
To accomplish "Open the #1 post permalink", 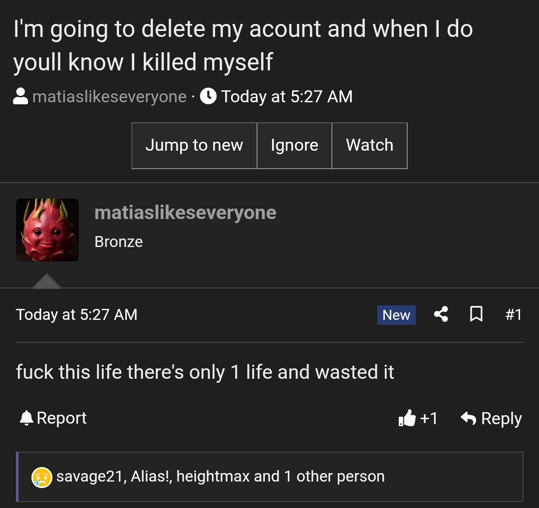I will (513, 314).
